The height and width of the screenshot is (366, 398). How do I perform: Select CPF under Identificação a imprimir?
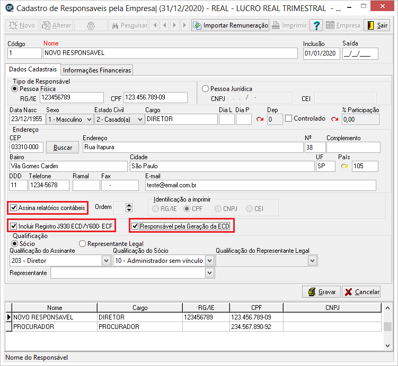pos(187,209)
